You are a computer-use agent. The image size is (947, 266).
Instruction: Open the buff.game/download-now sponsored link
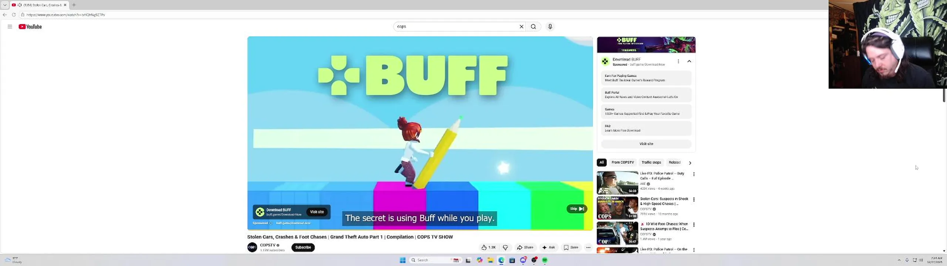click(293, 223)
